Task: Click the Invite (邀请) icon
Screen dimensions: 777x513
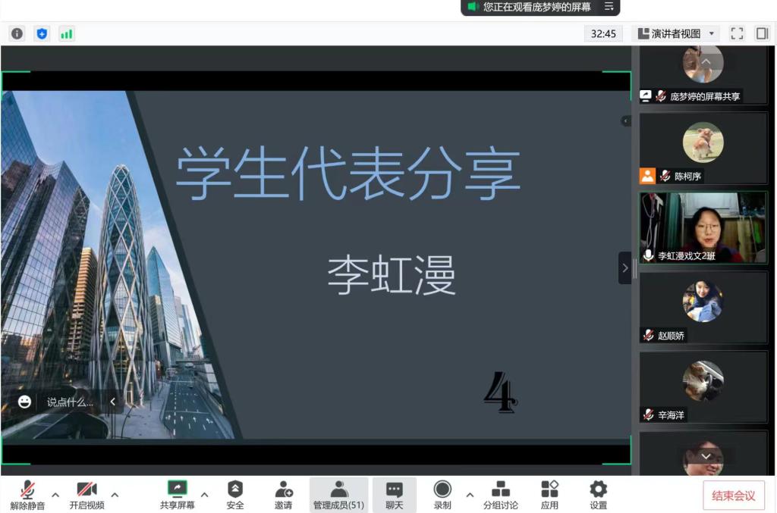Action: click(283, 495)
